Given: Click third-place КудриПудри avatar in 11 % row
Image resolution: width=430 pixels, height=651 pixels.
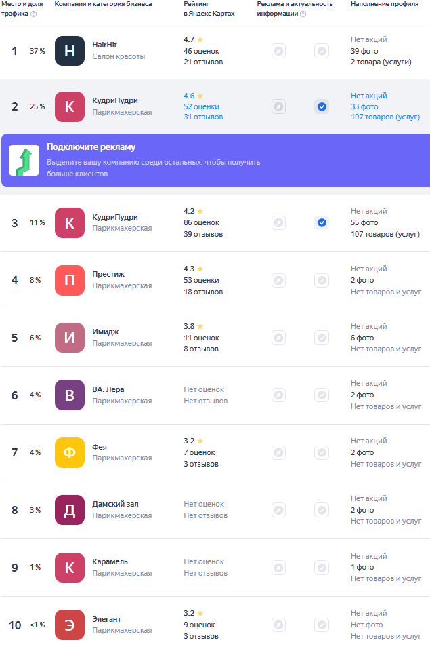Looking at the screenshot, I should pos(70,223).
